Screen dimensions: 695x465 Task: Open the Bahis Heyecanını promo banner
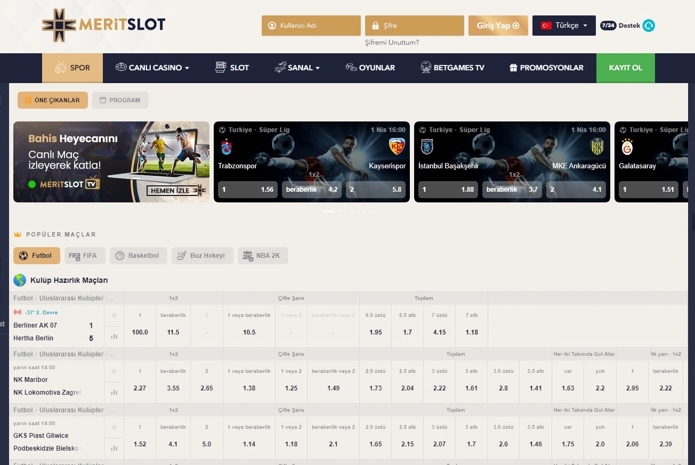[x=111, y=162]
